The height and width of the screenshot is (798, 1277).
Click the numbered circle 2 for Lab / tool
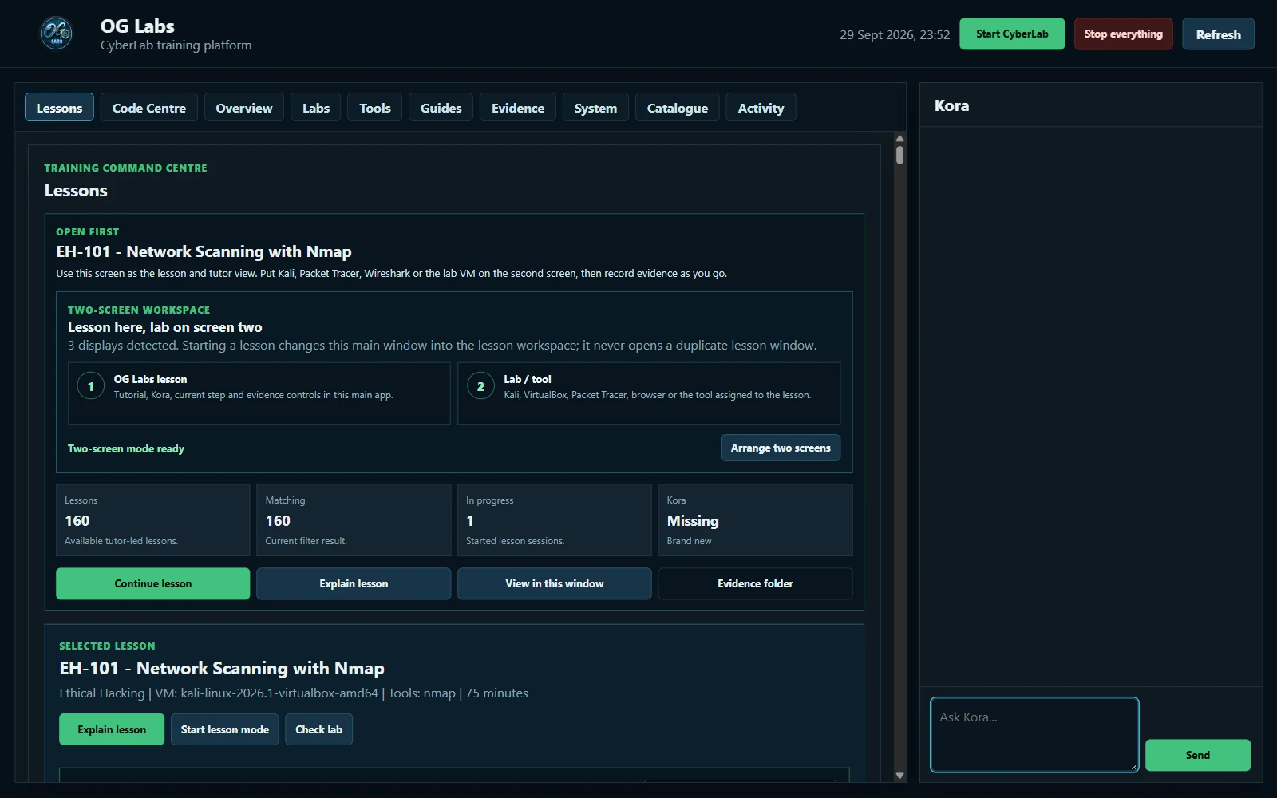[480, 386]
